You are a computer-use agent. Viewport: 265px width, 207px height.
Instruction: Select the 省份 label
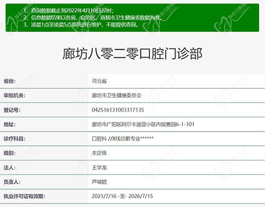pos(10,81)
